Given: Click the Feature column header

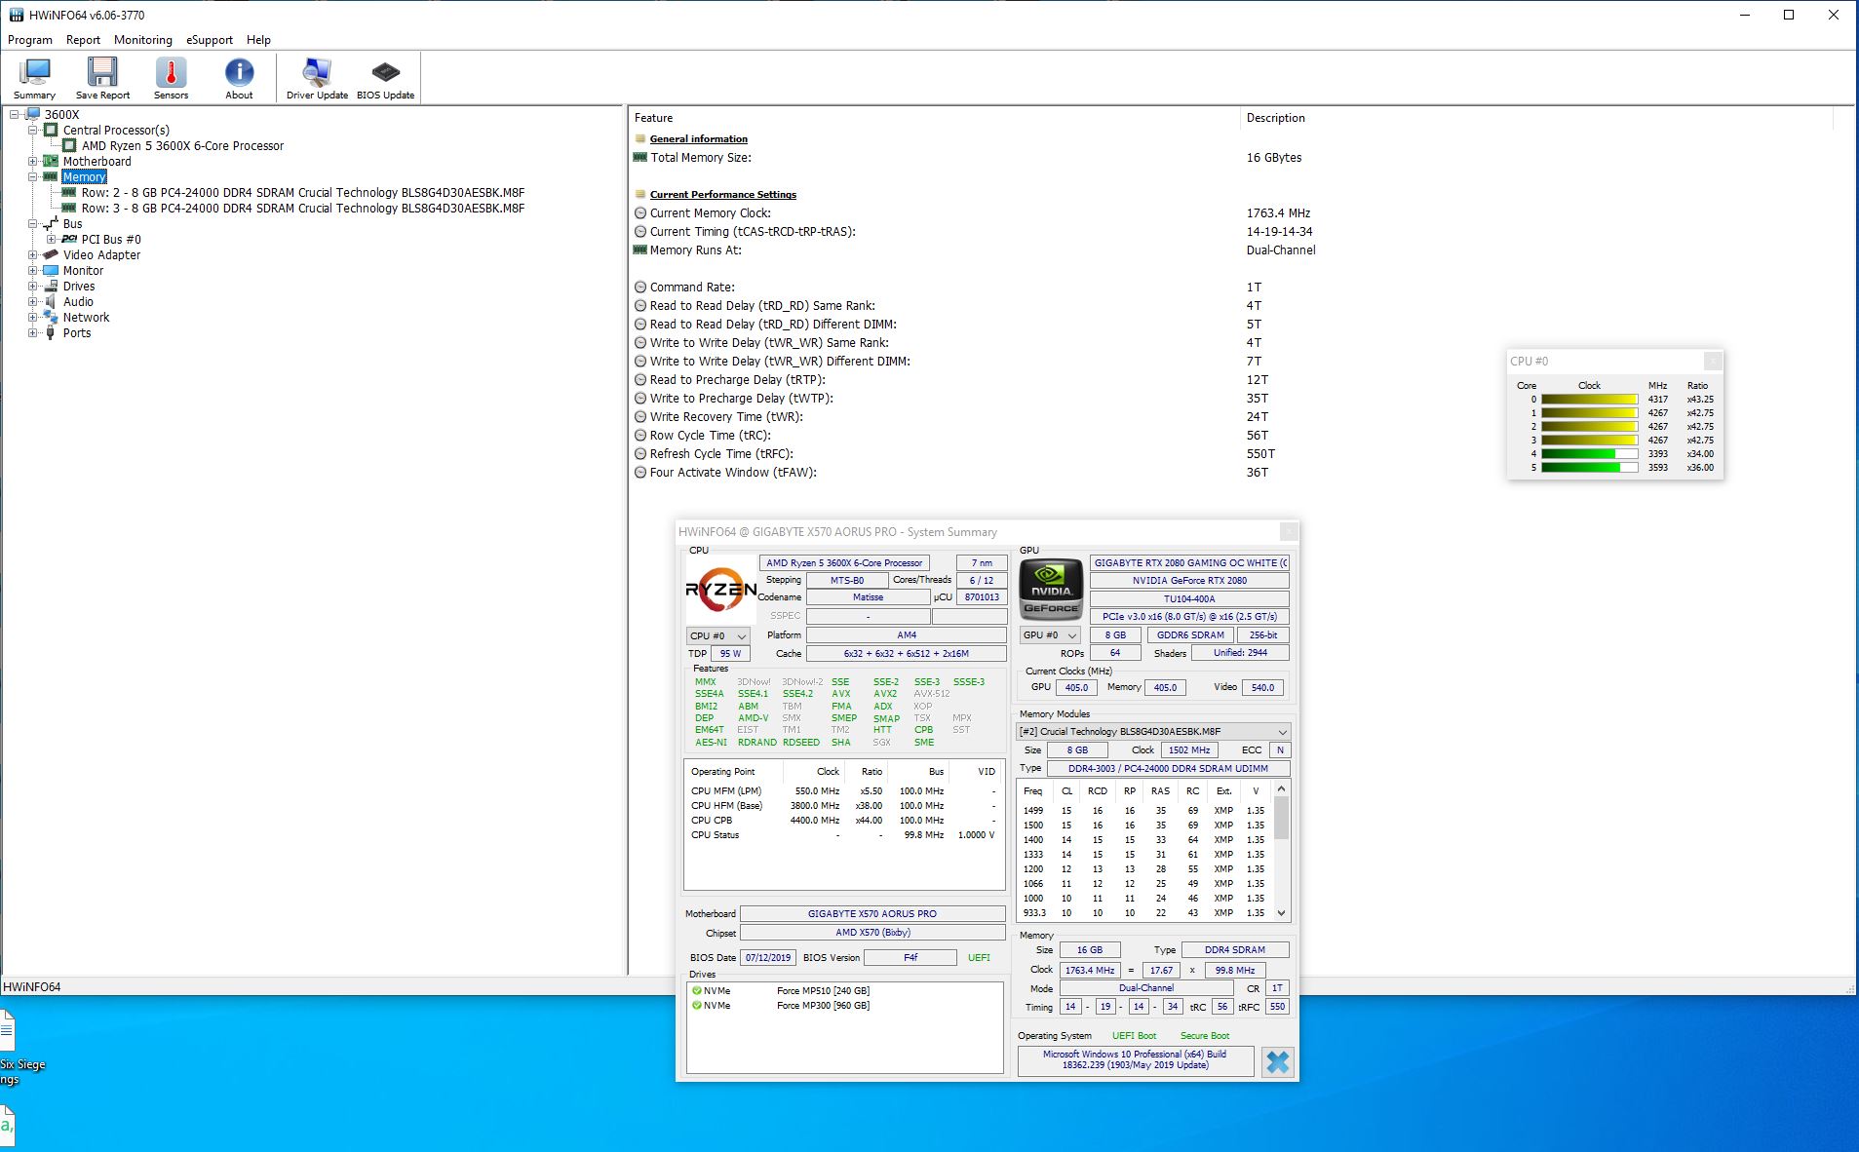Looking at the screenshot, I should point(935,118).
